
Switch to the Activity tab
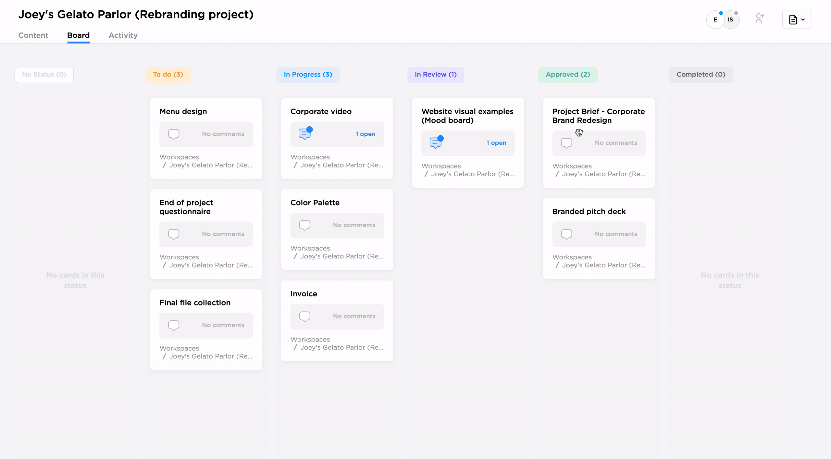coord(123,35)
